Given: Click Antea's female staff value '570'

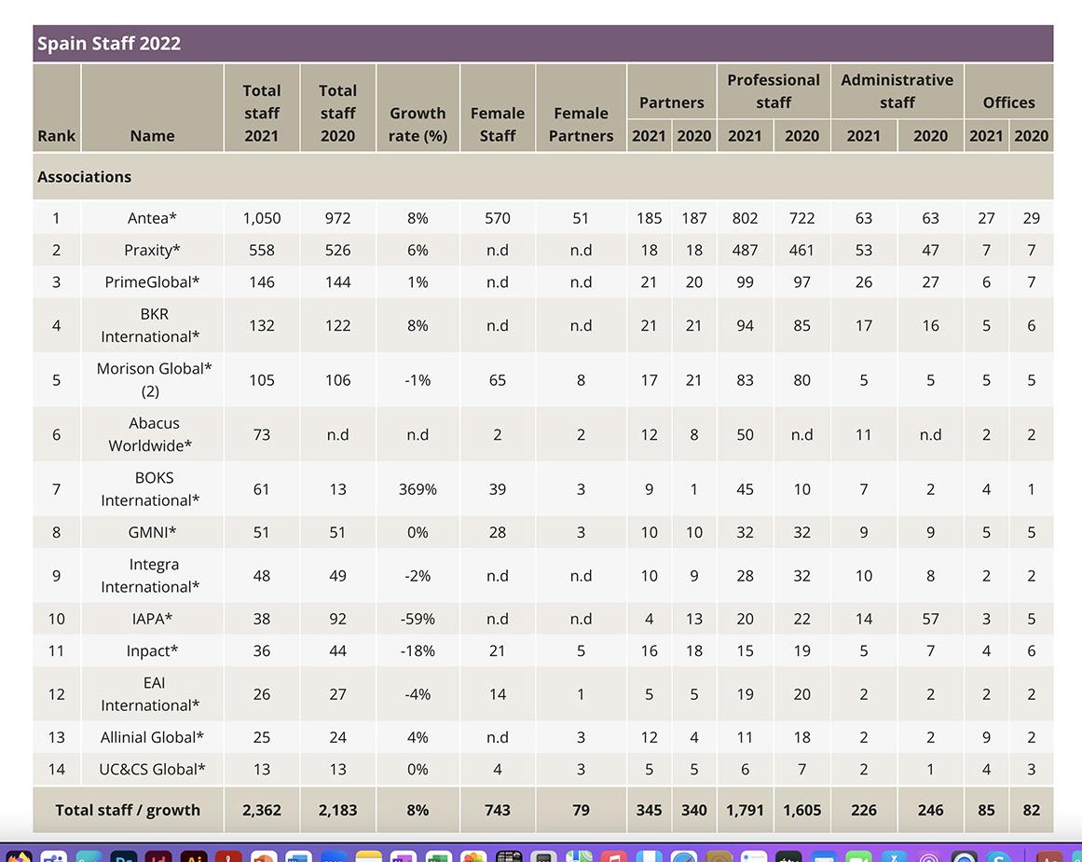Looking at the screenshot, I should pyautogui.click(x=498, y=218).
